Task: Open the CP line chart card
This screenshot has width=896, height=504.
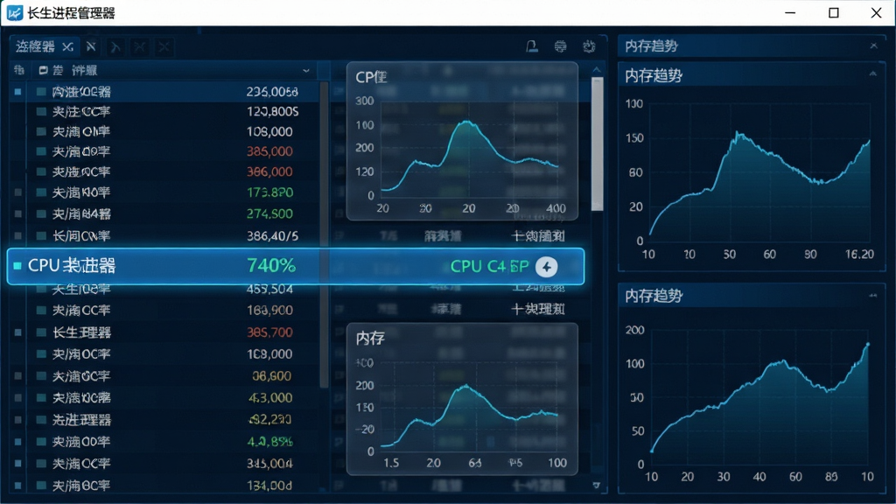Action: [x=462, y=141]
